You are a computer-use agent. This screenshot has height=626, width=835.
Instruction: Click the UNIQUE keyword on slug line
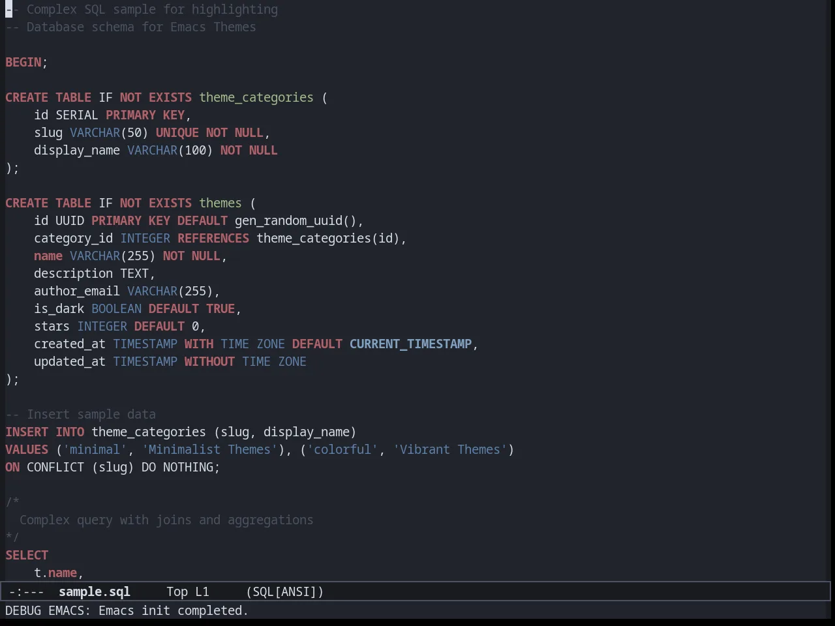[x=177, y=132]
